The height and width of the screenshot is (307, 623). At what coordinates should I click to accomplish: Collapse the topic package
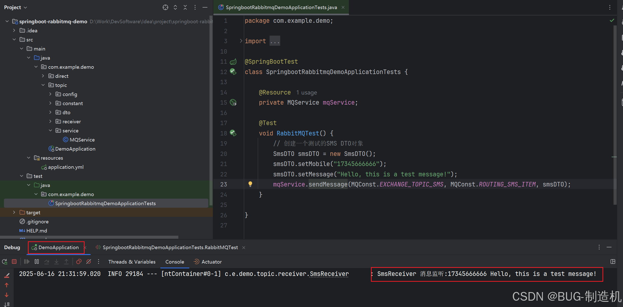point(43,85)
